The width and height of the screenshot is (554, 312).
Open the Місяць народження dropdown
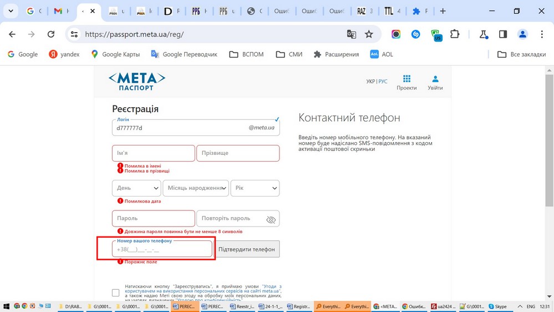click(x=196, y=188)
